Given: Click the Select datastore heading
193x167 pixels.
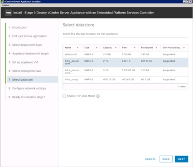Looking at the screenshot, I should tap(78, 25).
